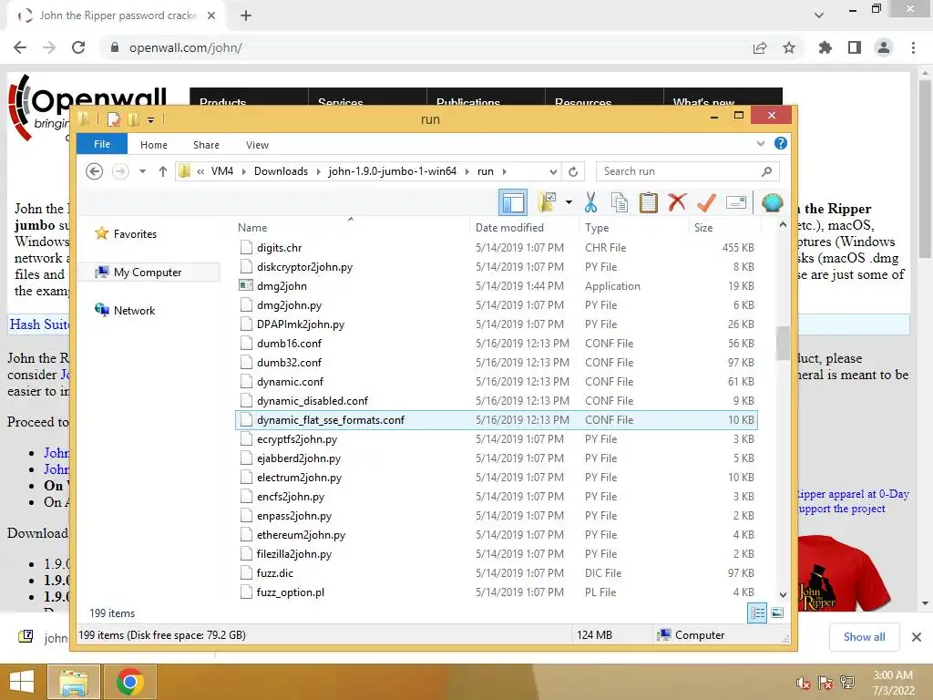The height and width of the screenshot is (700, 933).
Task: Open a new Chrome tab
Action: click(246, 15)
